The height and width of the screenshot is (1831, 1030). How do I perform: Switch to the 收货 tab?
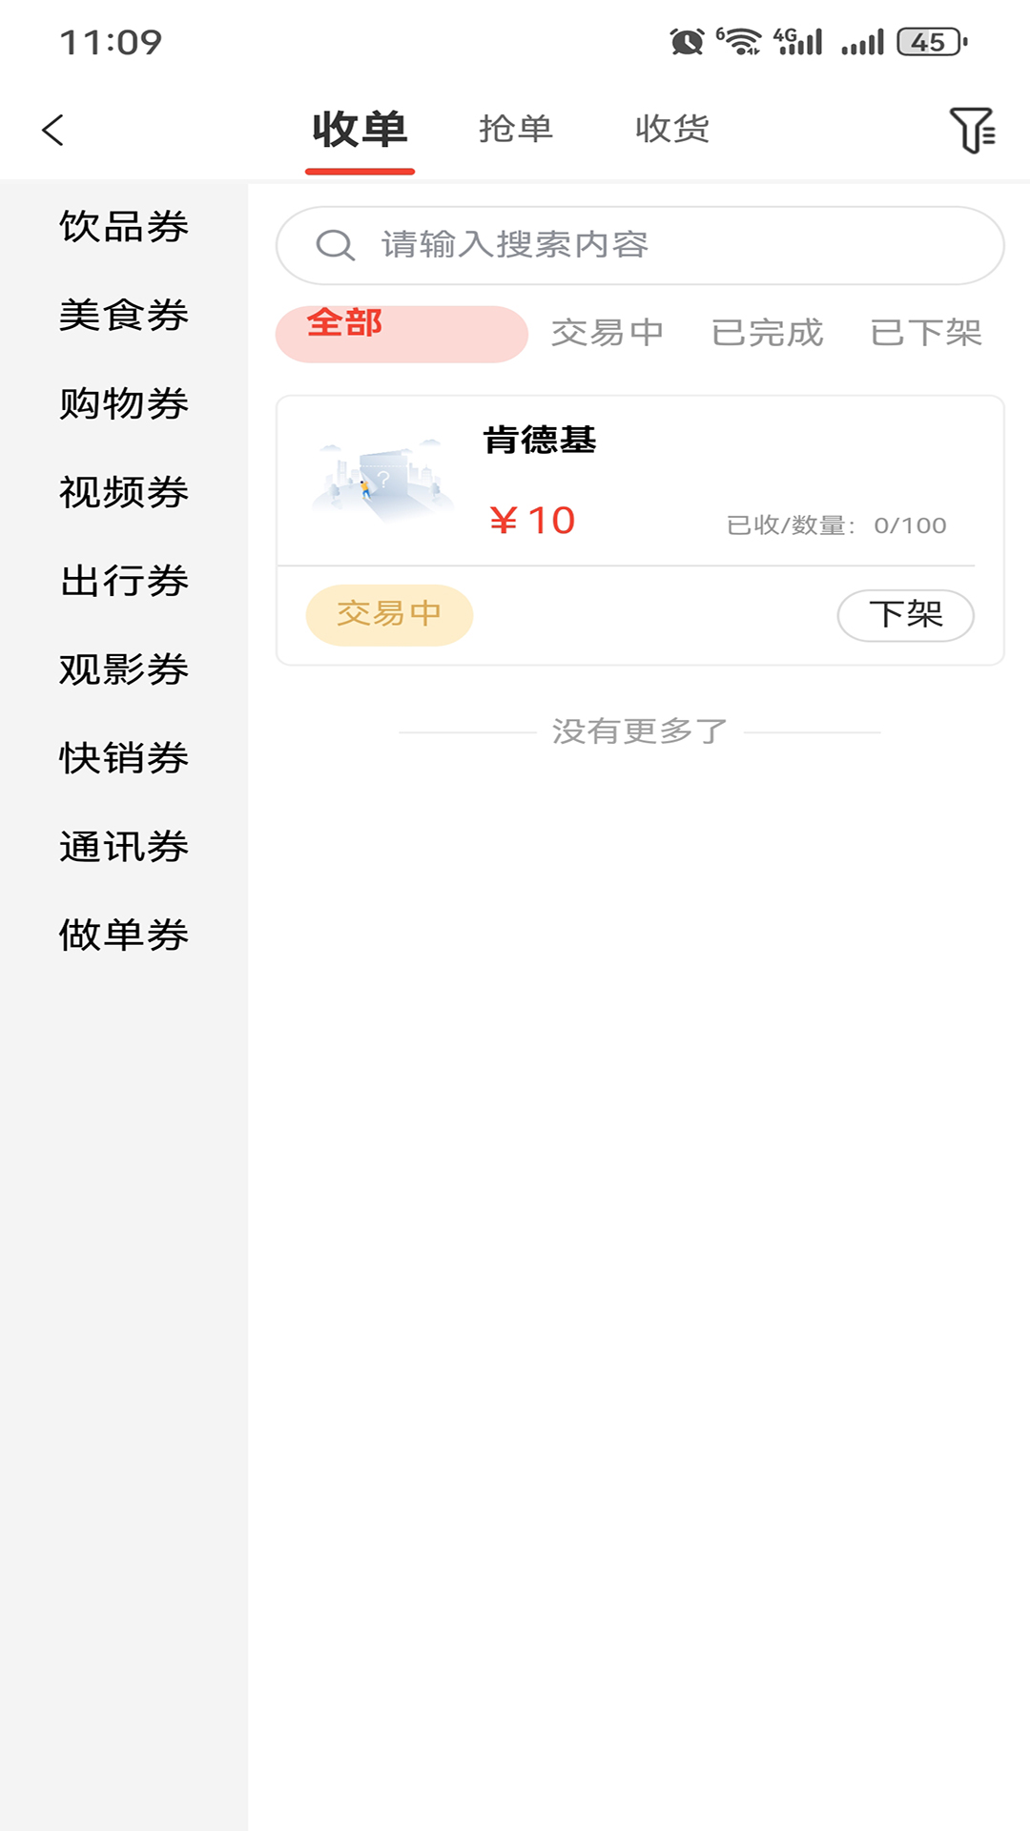(672, 129)
